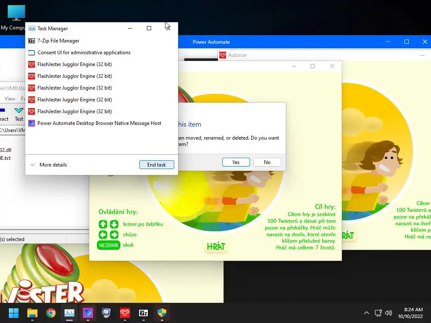Click Autorun window heart icon
431x323 pixels.
tap(223, 55)
